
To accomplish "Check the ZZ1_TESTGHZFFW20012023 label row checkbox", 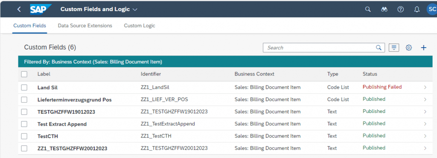I will pos(24,148).
